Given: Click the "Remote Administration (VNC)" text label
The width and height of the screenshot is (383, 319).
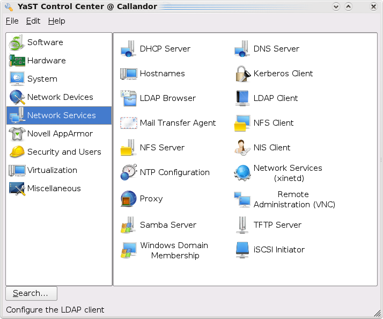Looking at the screenshot, I should (294, 199).
